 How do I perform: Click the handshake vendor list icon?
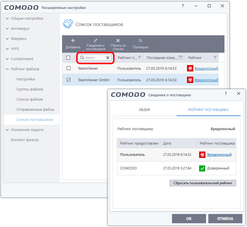pos(68,24)
